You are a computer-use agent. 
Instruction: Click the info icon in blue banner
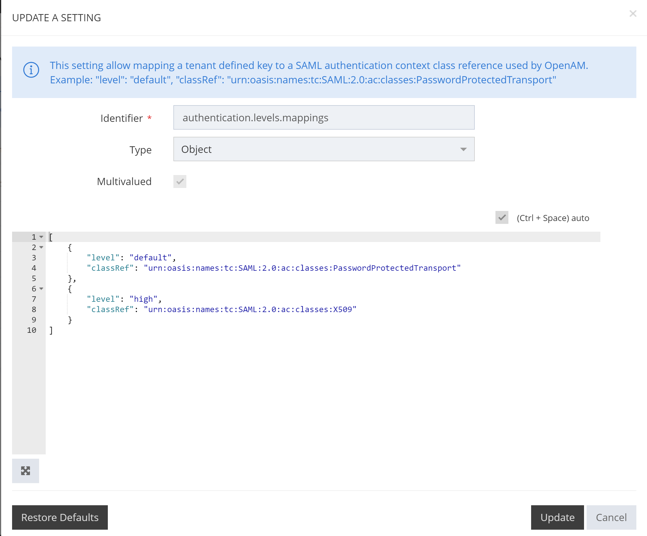tap(31, 70)
